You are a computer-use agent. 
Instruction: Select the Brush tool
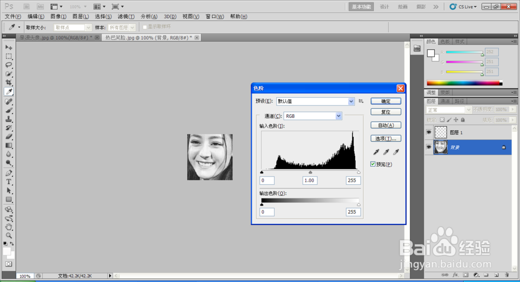tap(9, 110)
